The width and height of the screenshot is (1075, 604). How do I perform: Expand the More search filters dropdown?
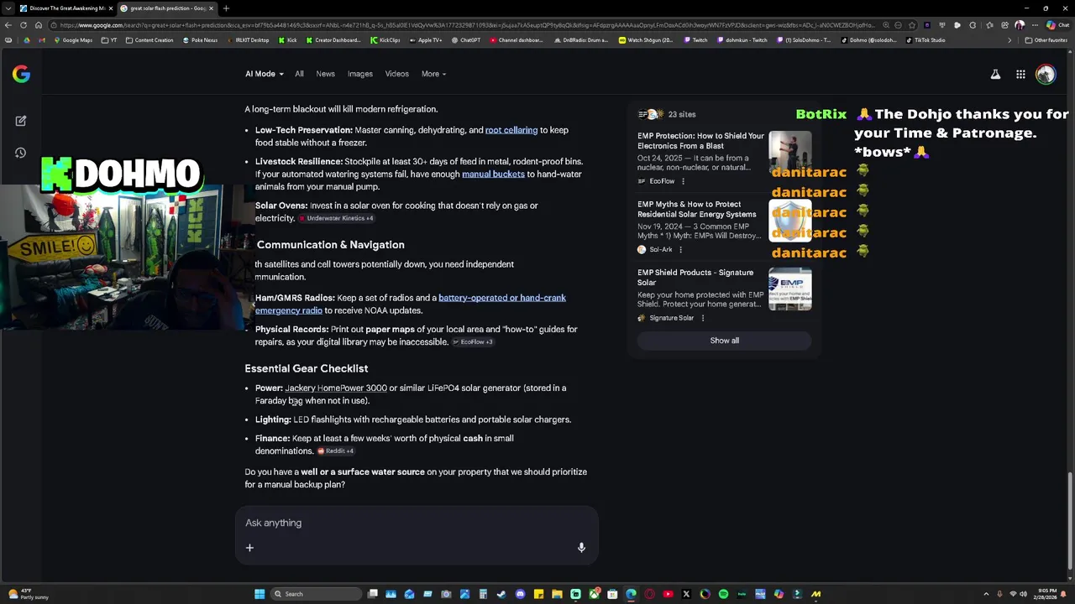coord(433,74)
